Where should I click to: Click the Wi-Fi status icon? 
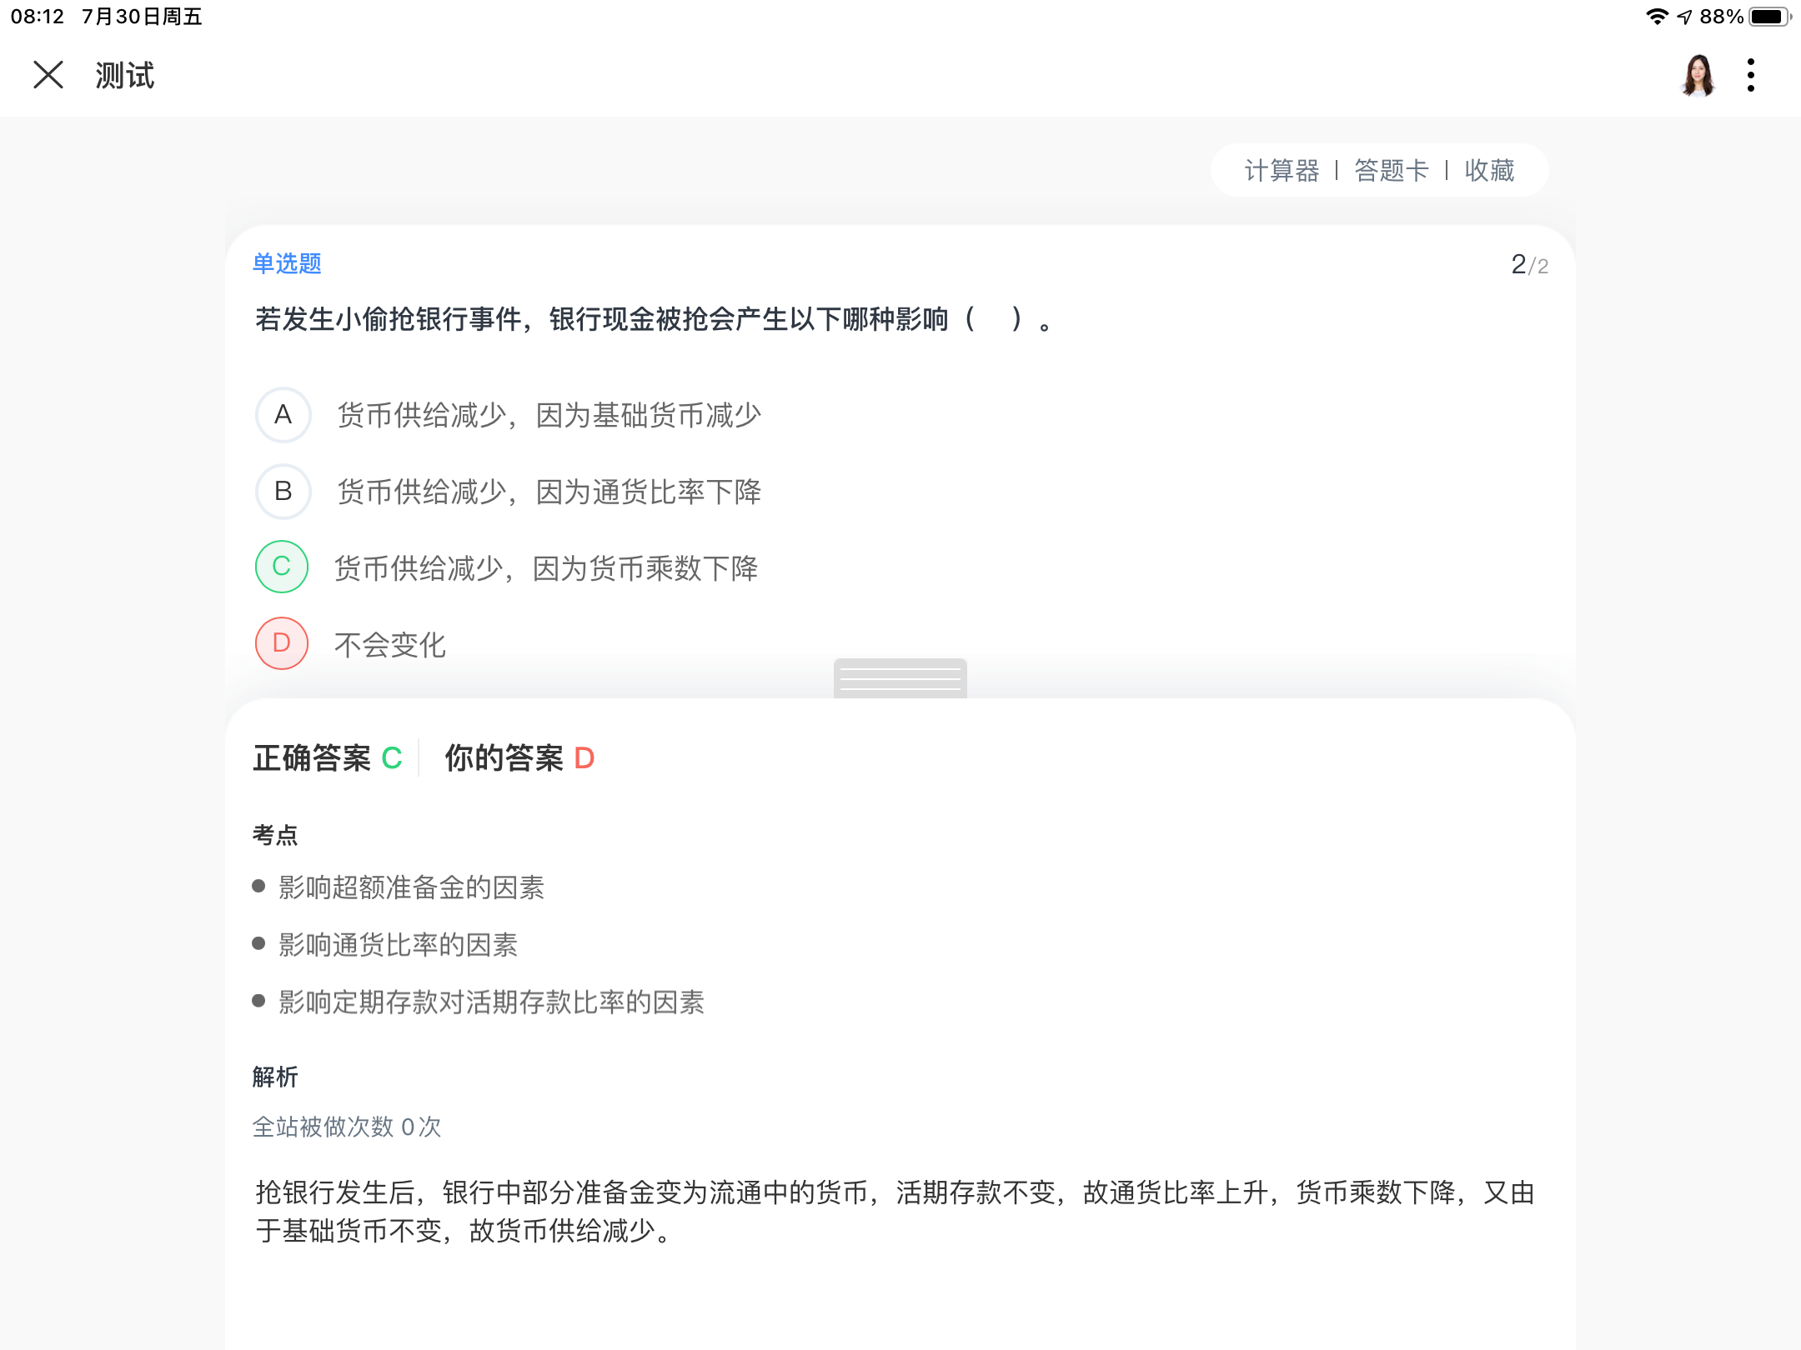[1656, 17]
